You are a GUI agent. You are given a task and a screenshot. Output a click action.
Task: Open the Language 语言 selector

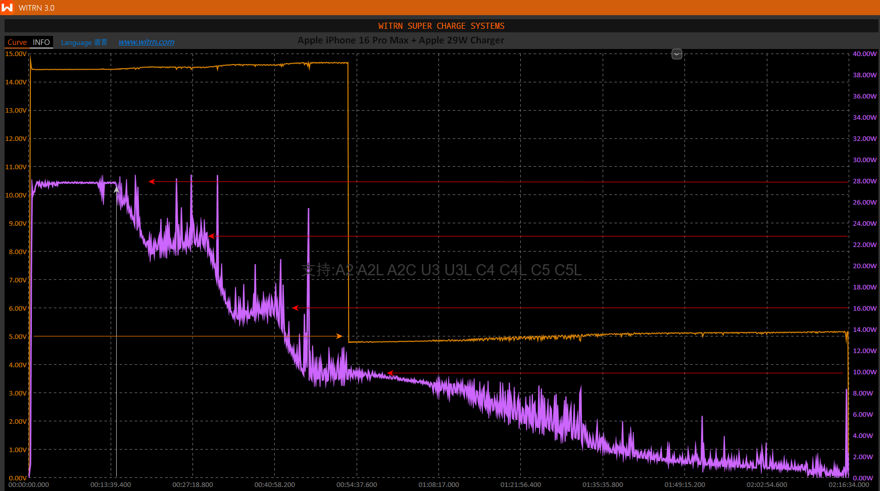(x=84, y=42)
